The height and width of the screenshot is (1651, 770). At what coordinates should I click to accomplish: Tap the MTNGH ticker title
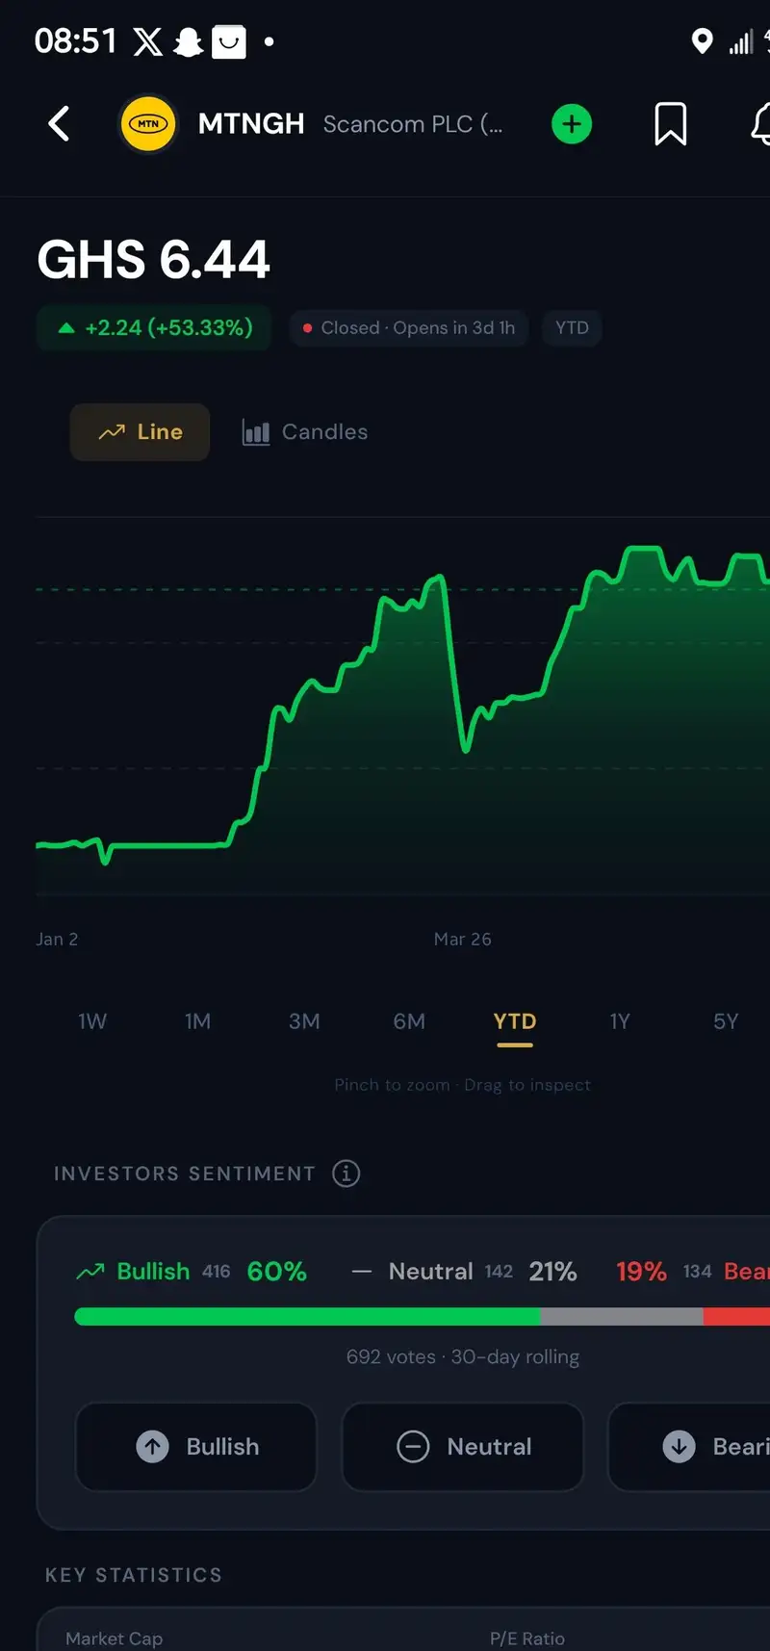[x=251, y=124]
